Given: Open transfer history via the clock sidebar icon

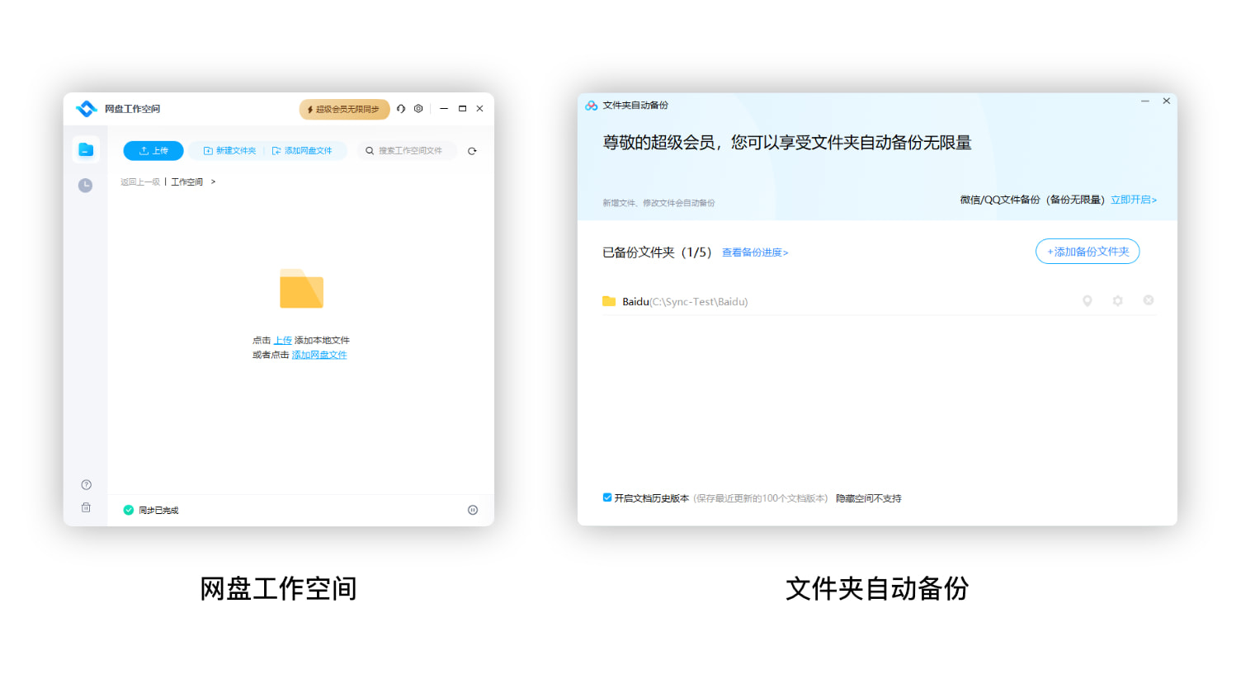Looking at the screenshot, I should point(85,185).
